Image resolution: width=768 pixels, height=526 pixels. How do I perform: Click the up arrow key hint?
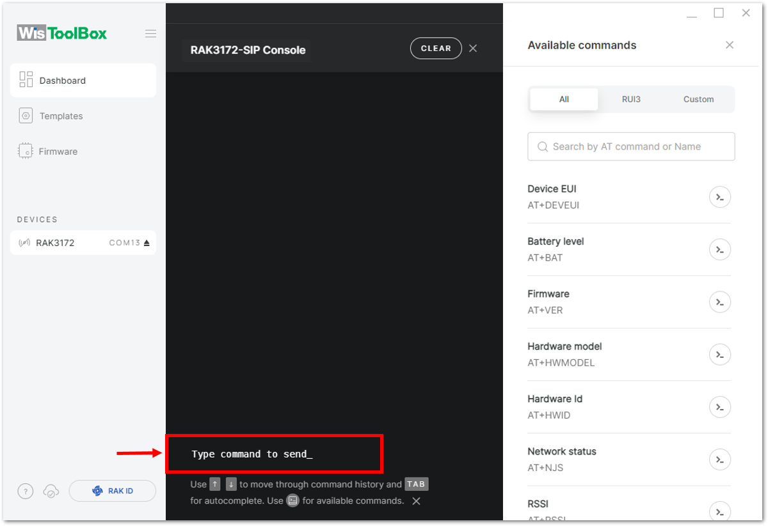[215, 484]
